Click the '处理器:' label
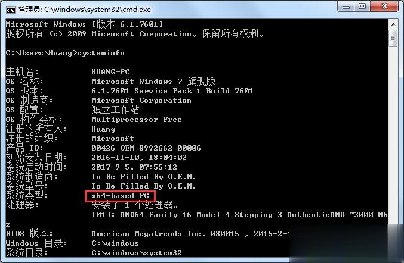Screen dimensions: 404x263 (x=22, y=205)
